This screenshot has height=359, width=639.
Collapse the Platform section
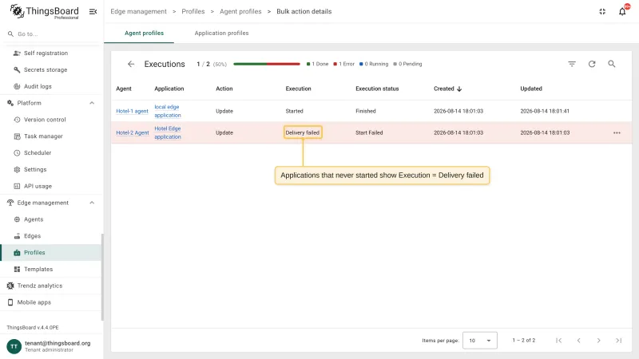coord(92,103)
